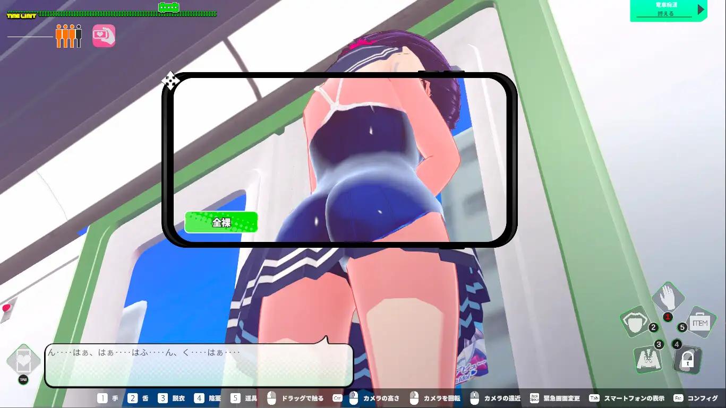Image resolution: width=726 pixels, height=408 pixels.
Task: Open the pink smartphone heart icon
Action: pyautogui.click(x=104, y=36)
